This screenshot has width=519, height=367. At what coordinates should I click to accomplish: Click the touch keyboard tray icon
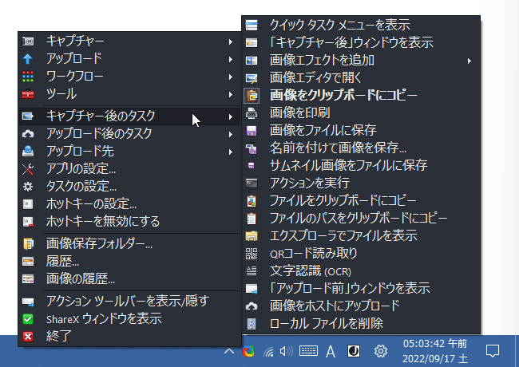[x=308, y=351]
